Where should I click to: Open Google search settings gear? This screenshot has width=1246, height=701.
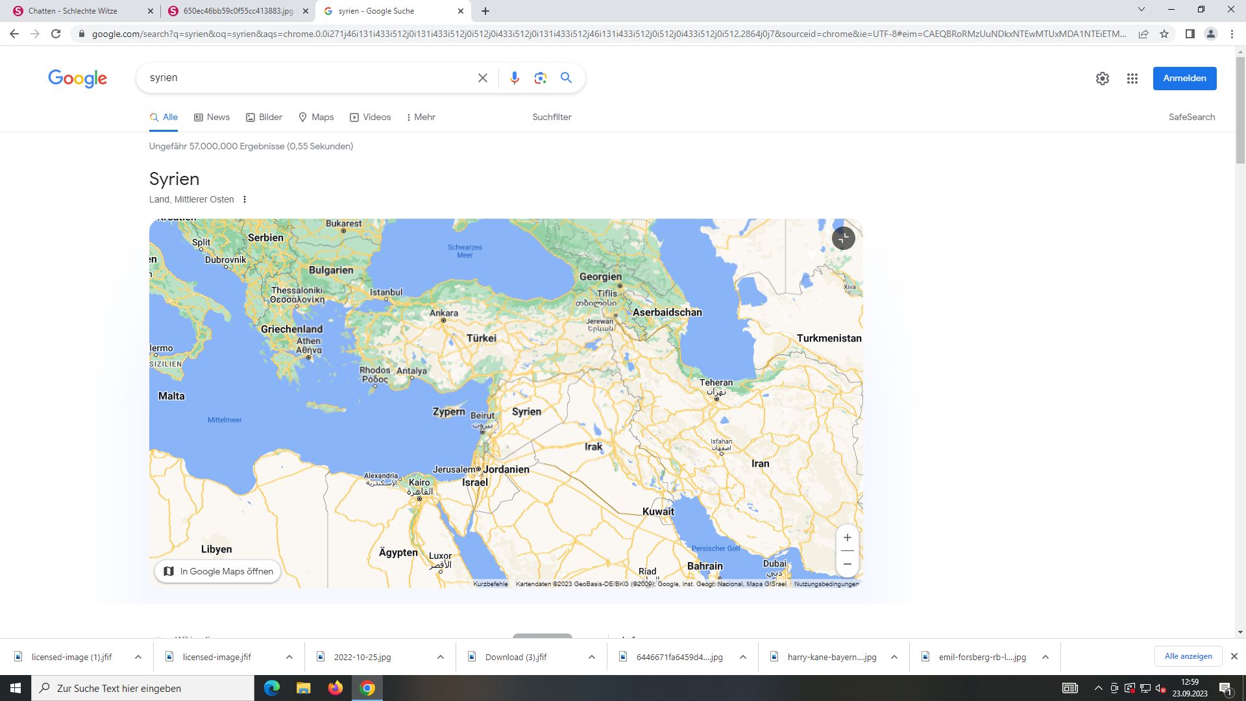tap(1102, 79)
